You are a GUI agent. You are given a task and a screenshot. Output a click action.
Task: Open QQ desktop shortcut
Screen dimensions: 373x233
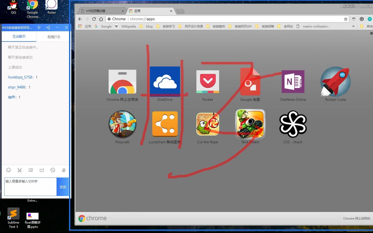click(13, 7)
